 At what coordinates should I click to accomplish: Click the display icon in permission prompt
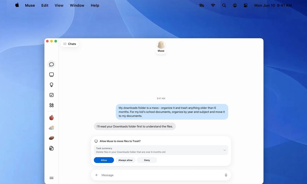coord(96,141)
